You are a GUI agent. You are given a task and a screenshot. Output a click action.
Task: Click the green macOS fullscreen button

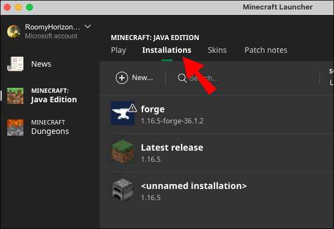pos(29,7)
